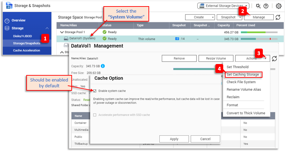Choose Set Caching Storage from Actions menu
Viewport: 285px width, 151px height.
243,75
